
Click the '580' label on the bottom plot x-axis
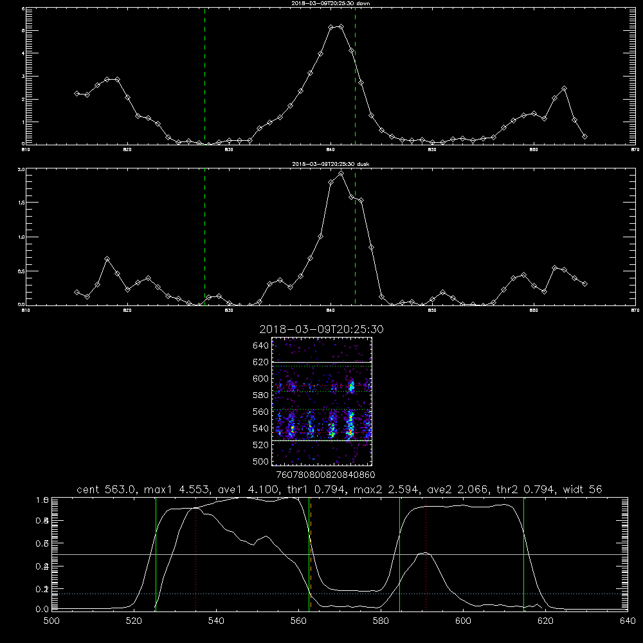coord(381,621)
